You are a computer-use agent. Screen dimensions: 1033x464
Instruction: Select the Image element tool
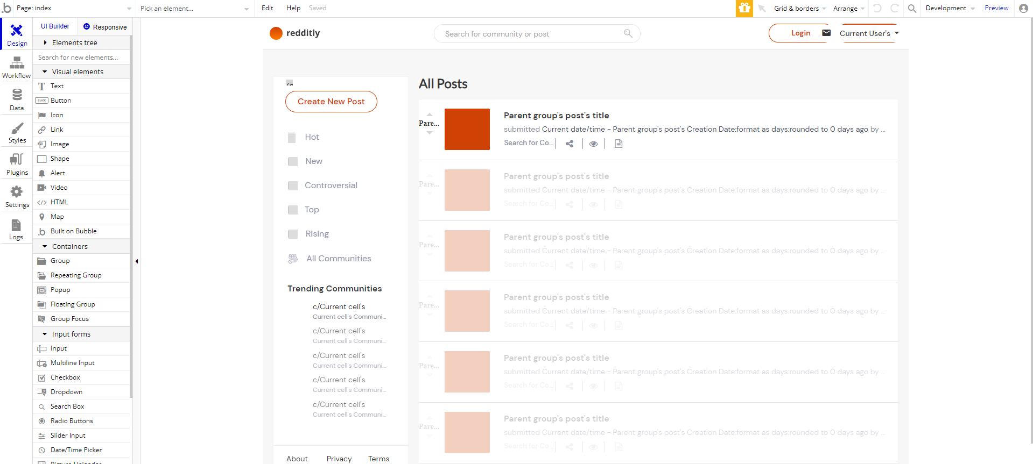tap(82, 144)
